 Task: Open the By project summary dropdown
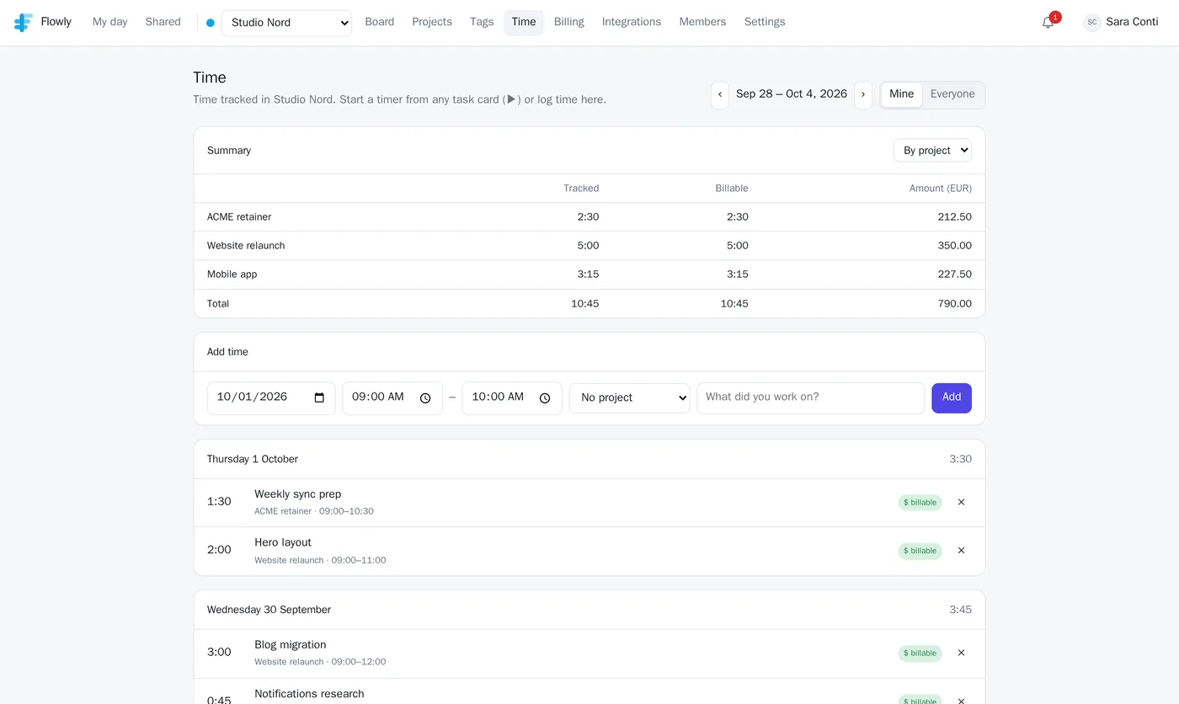pos(932,151)
